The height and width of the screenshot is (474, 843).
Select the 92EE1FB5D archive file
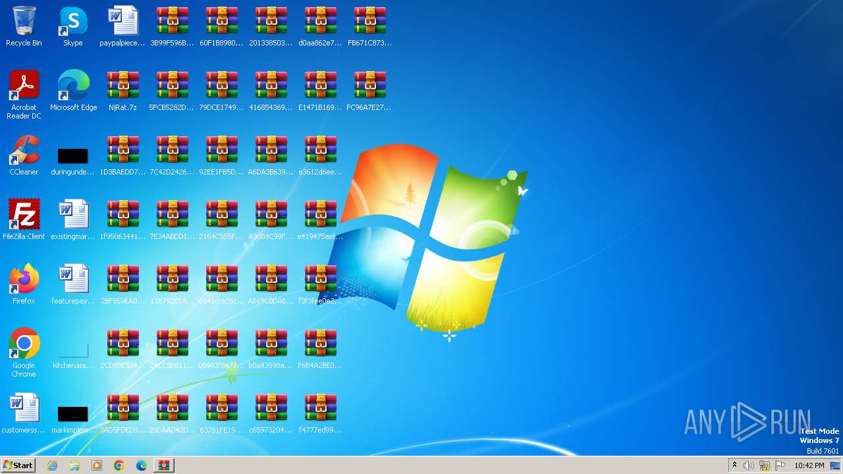[221, 155]
